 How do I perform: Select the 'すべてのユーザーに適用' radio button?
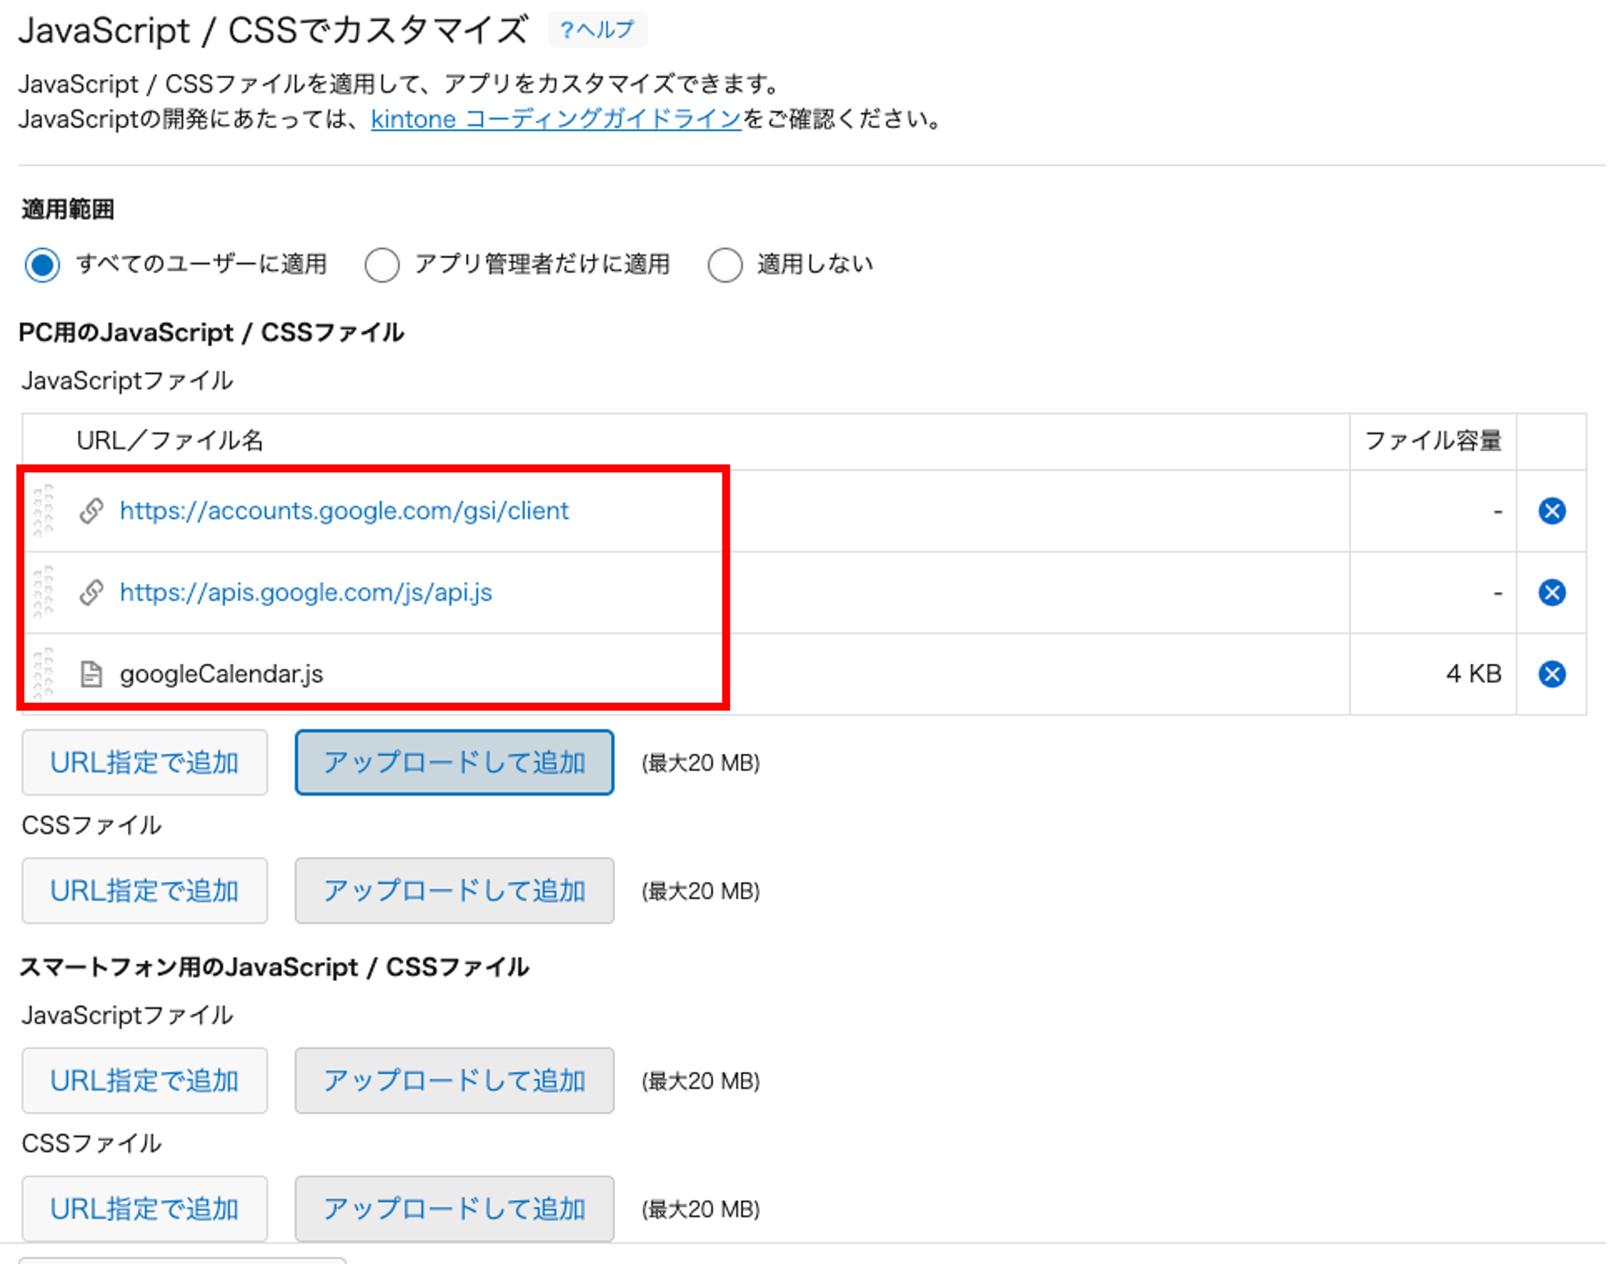[x=42, y=265]
